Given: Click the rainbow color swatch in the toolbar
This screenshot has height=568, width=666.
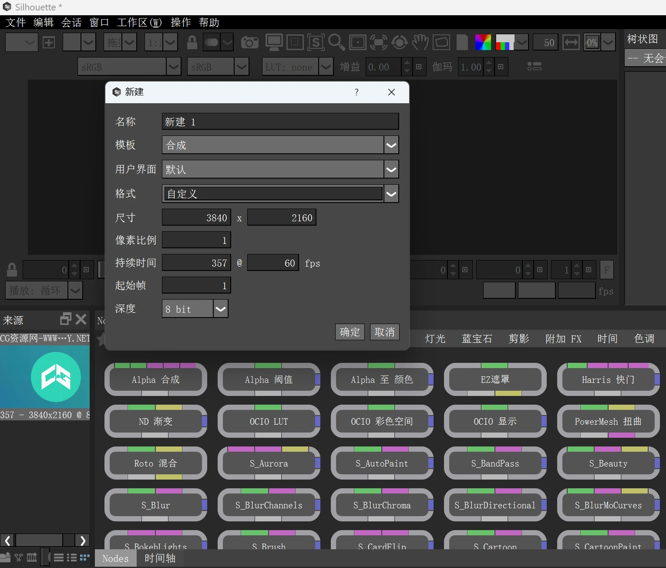Looking at the screenshot, I should [x=483, y=42].
